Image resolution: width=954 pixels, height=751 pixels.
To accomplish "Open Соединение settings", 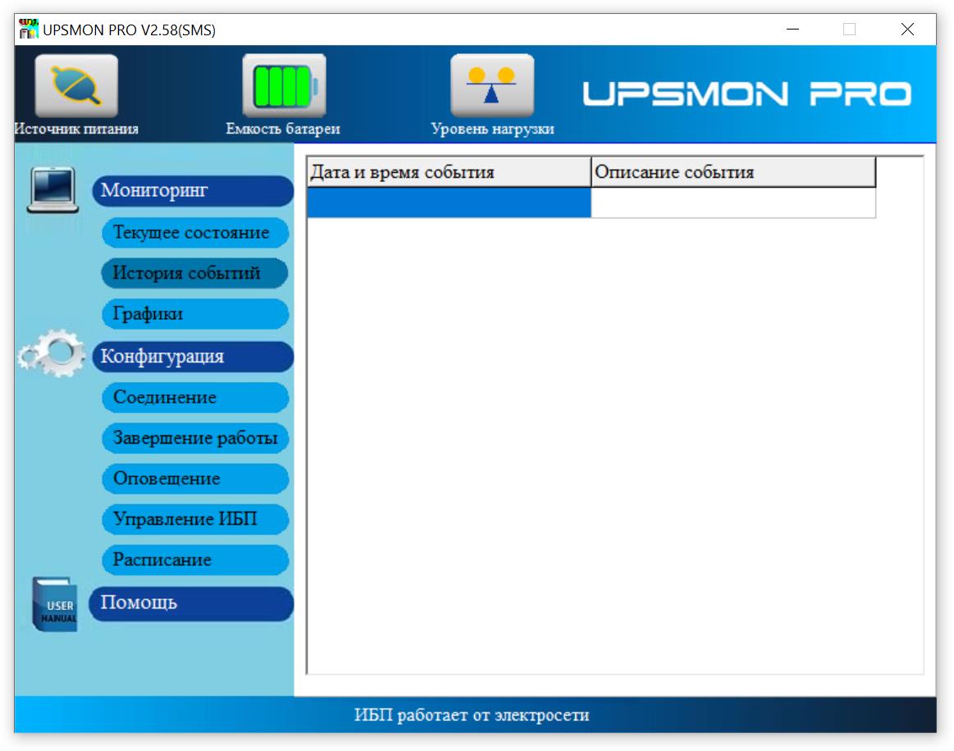I will (194, 397).
